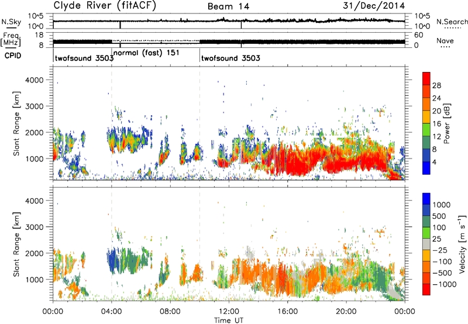Click the 'Clyde River (fitACF)' title
The image size is (468, 324).
point(105,6)
